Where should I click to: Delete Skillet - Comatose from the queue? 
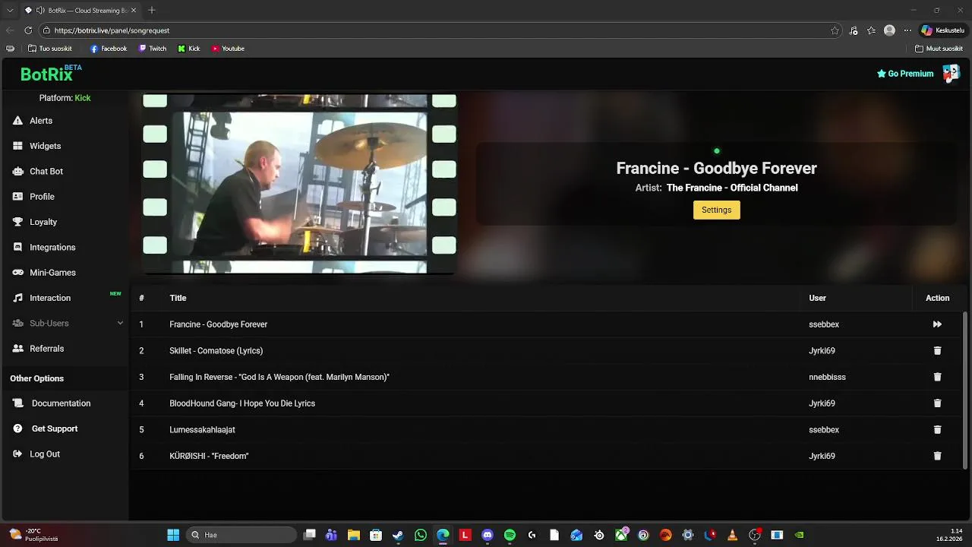pyautogui.click(x=937, y=351)
